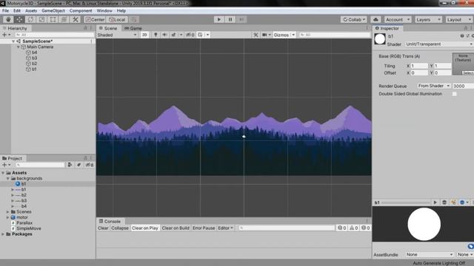Open the GameObject menu
This screenshot has width=474, height=266.
coord(53,10)
